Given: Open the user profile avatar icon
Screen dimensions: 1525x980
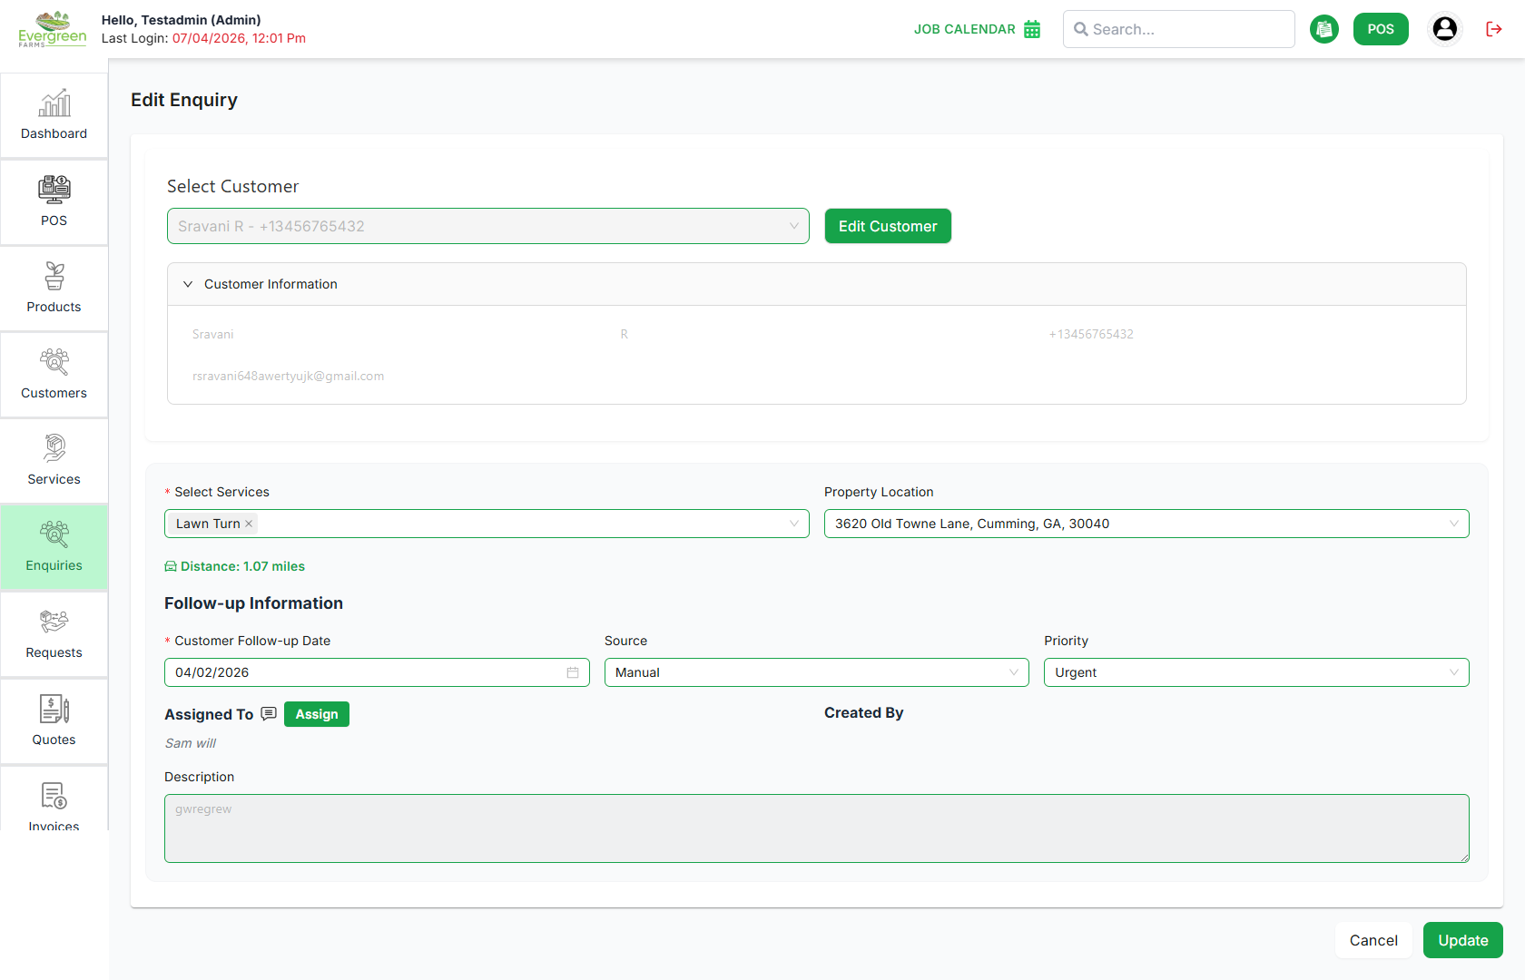Looking at the screenshot, I should tap(1445, 29).
